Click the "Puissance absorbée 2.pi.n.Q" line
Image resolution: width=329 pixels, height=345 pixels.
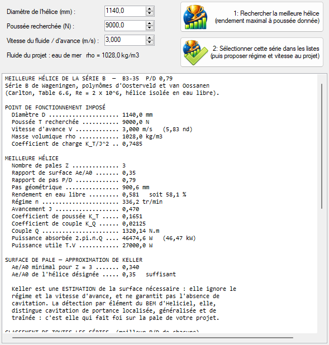point(104,238)
